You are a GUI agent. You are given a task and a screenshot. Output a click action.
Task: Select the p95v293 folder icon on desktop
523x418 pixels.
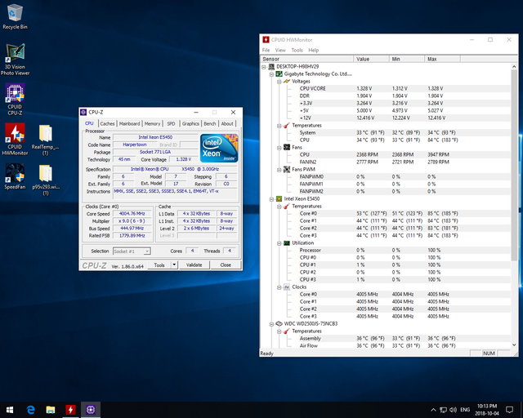[46, 180]
